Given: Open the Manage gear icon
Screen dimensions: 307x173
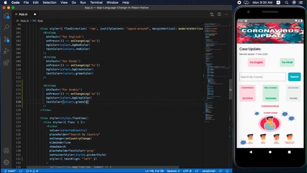Looking at the screenshot, I should click(6, 162).
